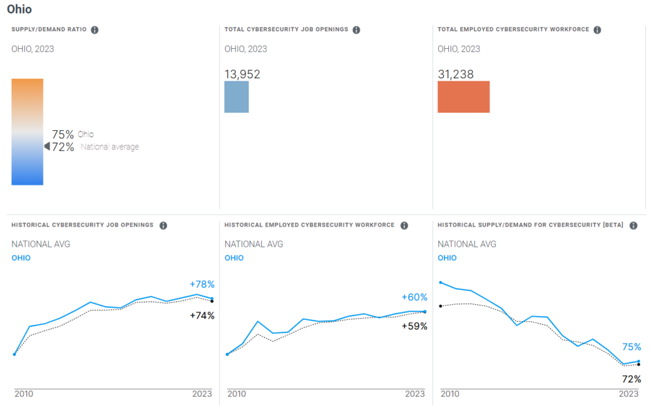Image resolution: width=651 pixels, height=405 pixels.
Task: Show info for Historical Cybersecurity Job Openings
Action: click(163, 225)
